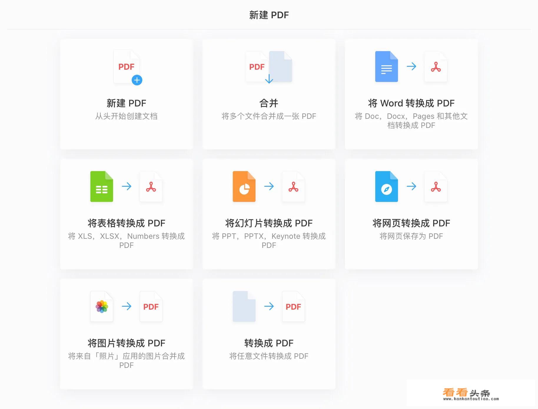Click the Photos flower icon

click(x=102, y=306)
